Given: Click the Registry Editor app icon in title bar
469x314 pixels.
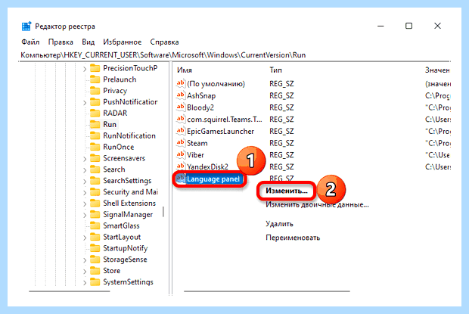Looking at the screenshot, I should pos(26,26).
